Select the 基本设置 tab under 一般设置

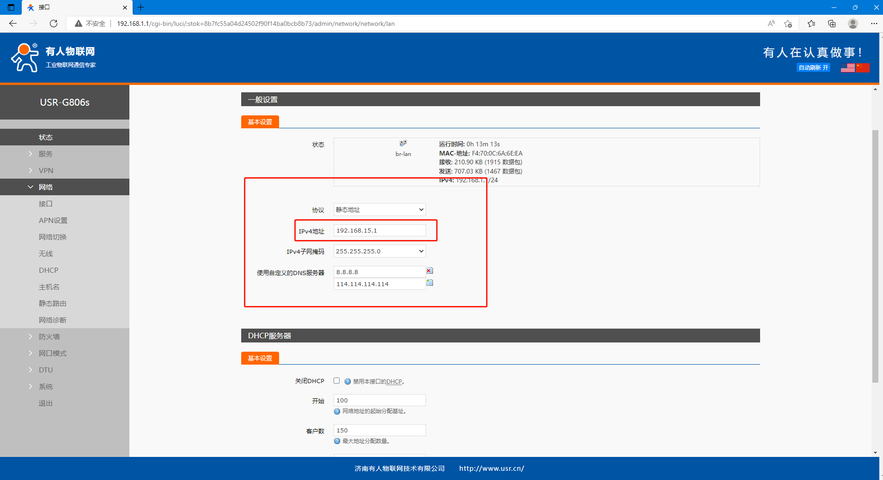coord(260,122)
